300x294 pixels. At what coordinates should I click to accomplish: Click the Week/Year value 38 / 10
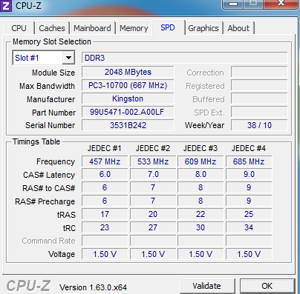pos(259,125)
